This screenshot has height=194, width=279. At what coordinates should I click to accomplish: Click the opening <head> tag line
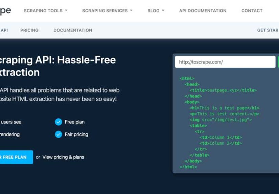[192, 84]
